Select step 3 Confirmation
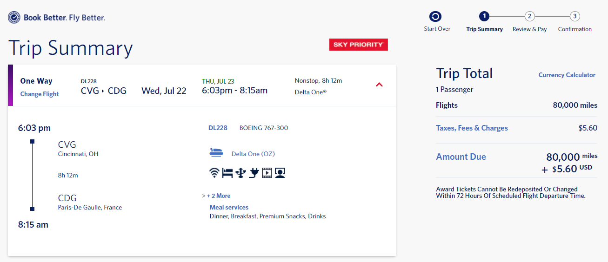The image size is (608, 262). pyautogui.click(x=575, y=17)
